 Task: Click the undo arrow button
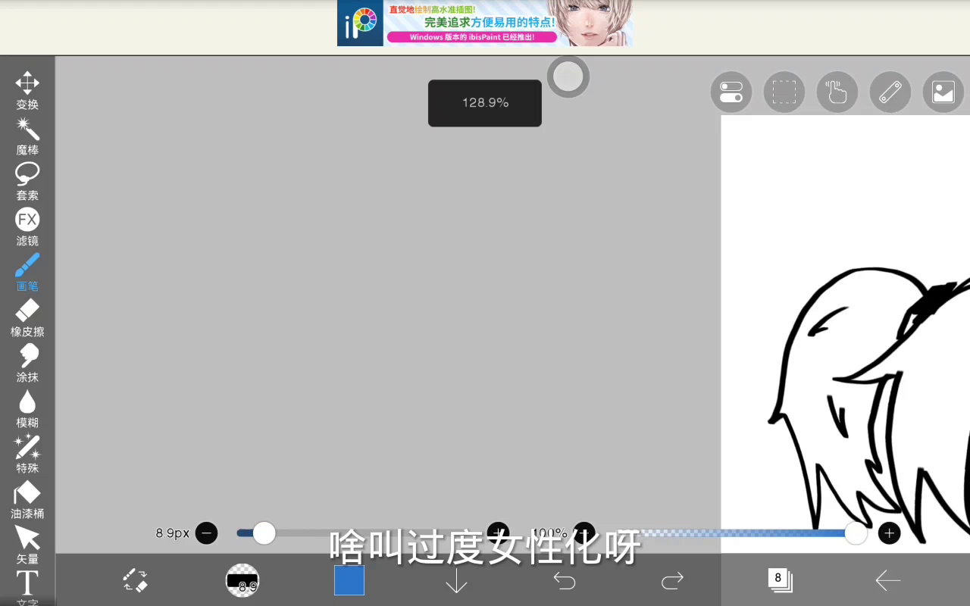point(565,580)
